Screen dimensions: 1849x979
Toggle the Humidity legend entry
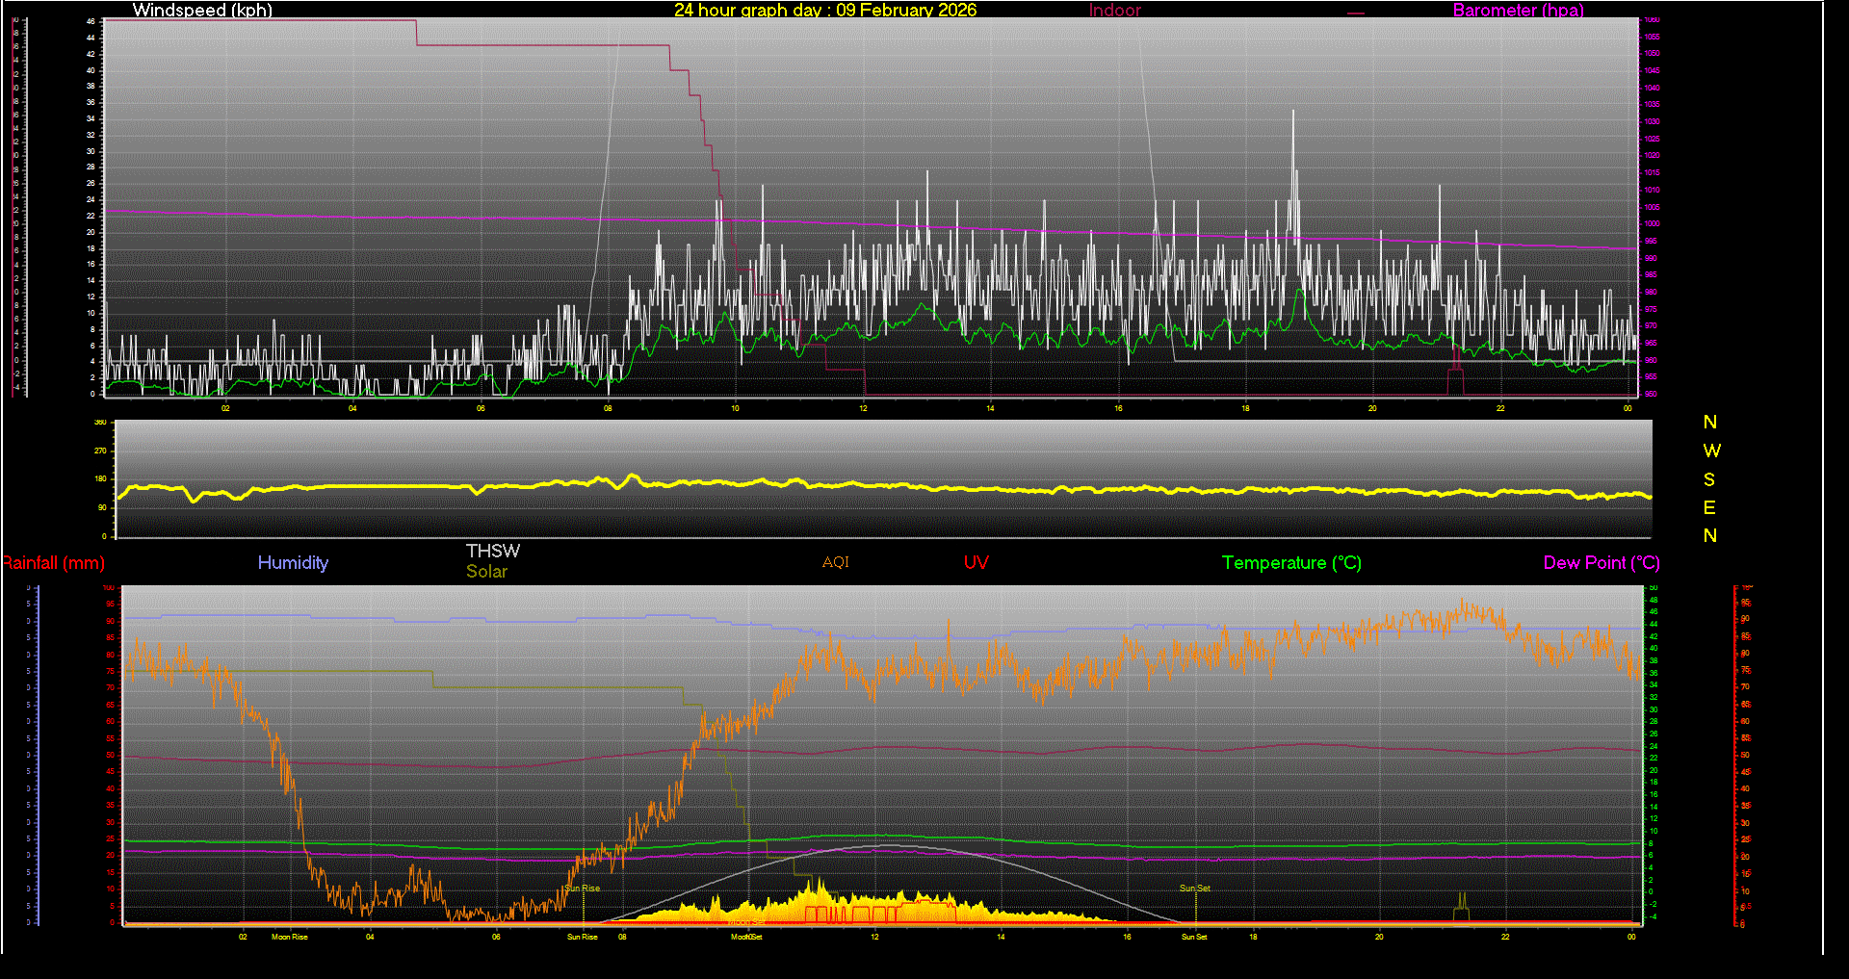tap(293, 563)
